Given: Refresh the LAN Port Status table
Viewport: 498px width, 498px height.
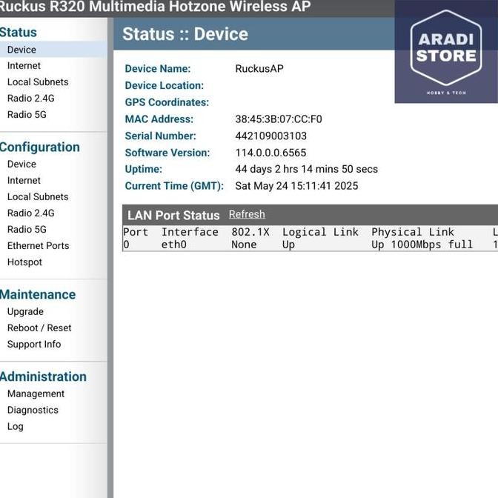Looking at the screenshot, I should [247, 214].
